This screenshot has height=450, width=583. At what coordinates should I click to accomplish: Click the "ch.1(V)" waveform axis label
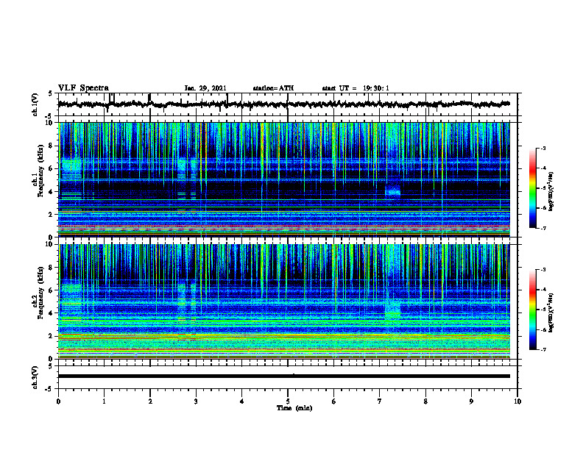(x=35, y=104)
